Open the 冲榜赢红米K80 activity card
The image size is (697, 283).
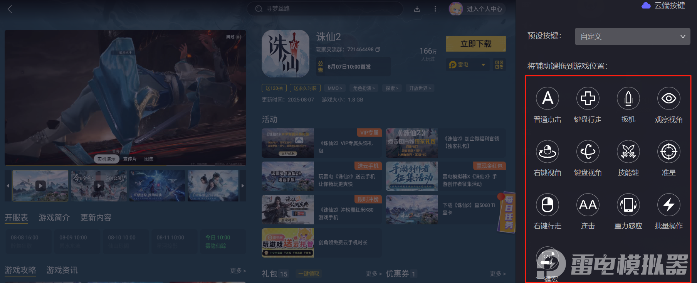322,210
